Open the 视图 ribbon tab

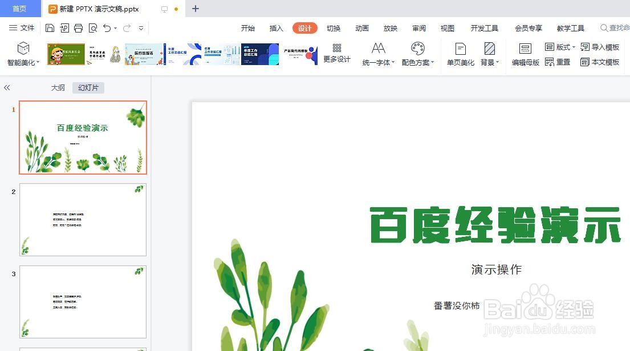(447, 28)
